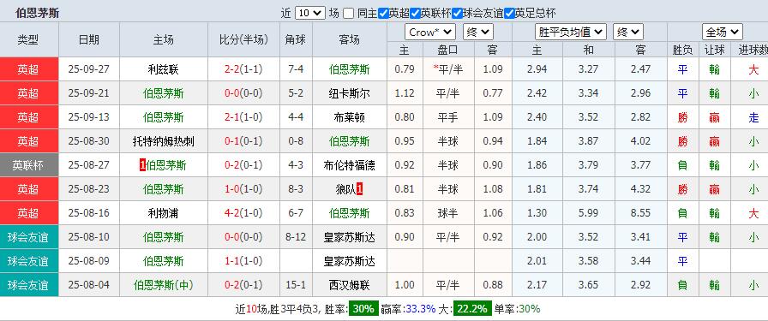Open away team 布莱顿 link
Viewport: 768px width, 321px height.
tap(349, 117)
